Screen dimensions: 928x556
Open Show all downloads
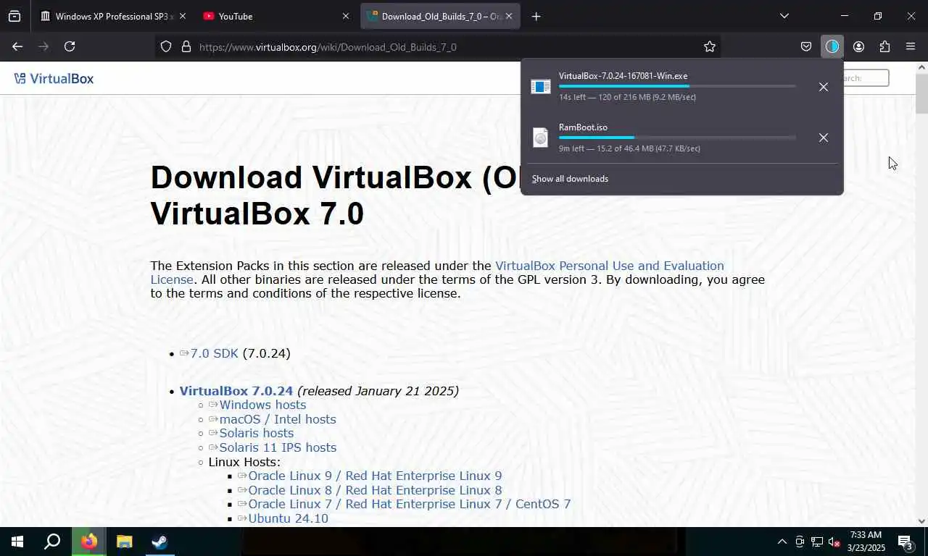coord(570,179)
